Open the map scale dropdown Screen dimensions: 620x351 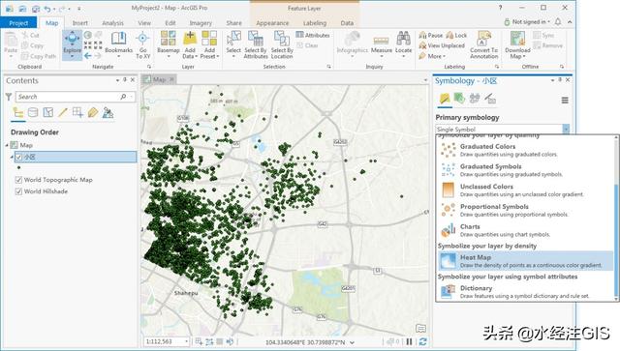(x=186, y=341)
